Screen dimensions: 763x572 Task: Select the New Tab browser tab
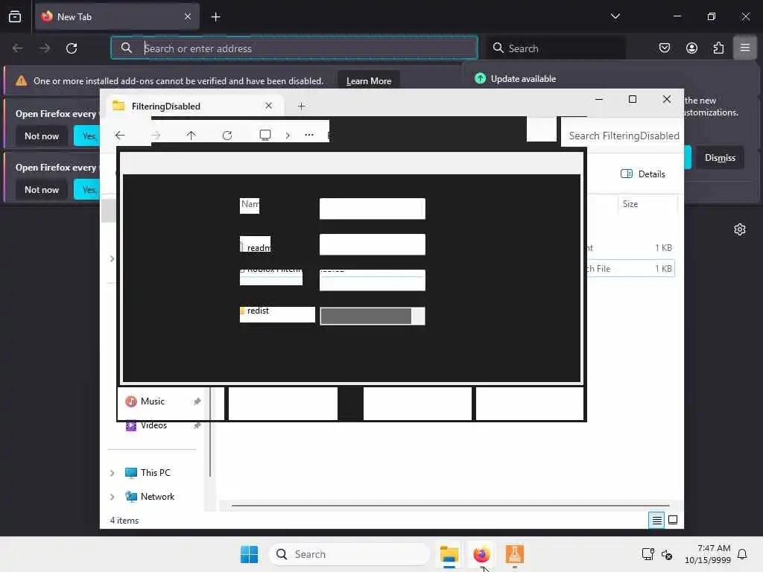(117, 16)
